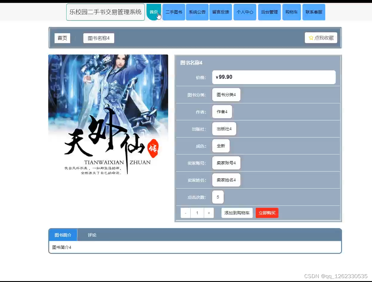This screenshot has width=372, height=282.
Task: Click the 图书名称4 breadcrumb
Action: click(x=99, y=38)
